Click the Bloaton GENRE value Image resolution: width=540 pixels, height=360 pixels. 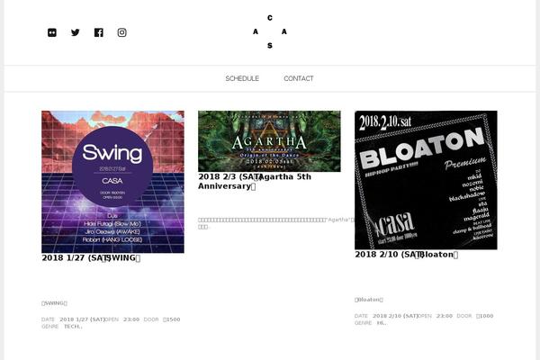click(382, 323)
